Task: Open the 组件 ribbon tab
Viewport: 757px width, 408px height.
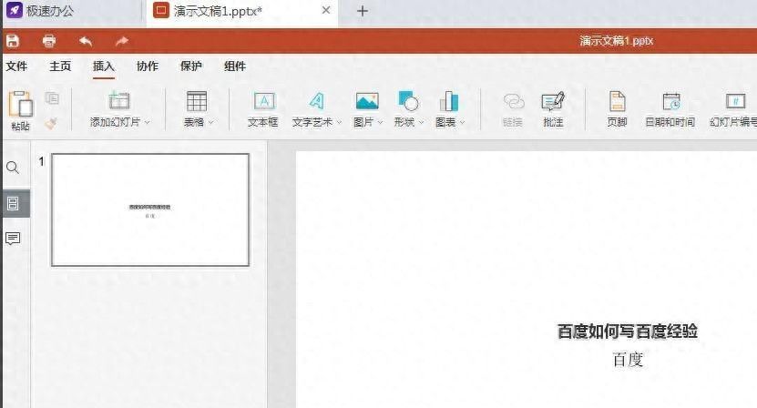Action: coord(235,66)
